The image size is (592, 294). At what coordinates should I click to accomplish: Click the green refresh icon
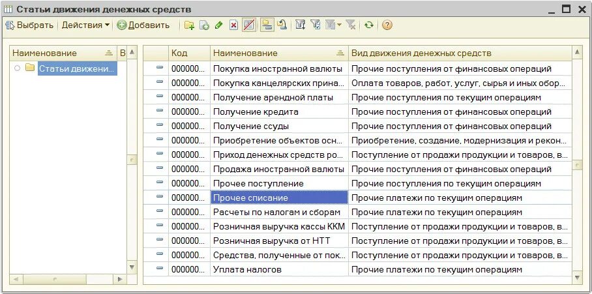[369, 25]
